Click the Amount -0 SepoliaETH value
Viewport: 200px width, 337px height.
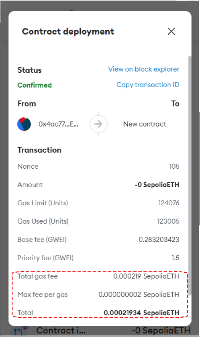pyautogui.click(x=157, y=185)
